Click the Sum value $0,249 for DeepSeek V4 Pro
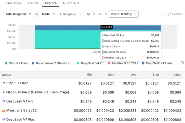185x123 pixels. coord(153,101)
